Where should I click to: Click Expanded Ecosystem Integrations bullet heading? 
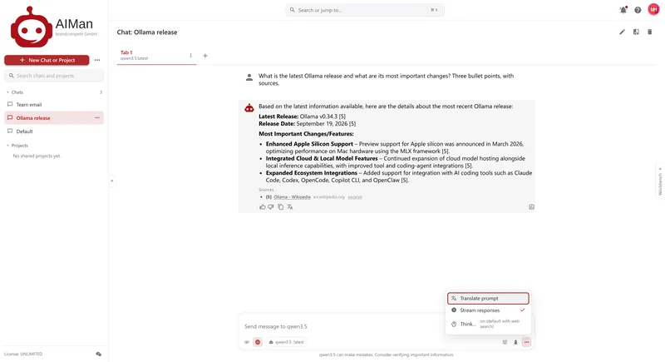[311, 173]
